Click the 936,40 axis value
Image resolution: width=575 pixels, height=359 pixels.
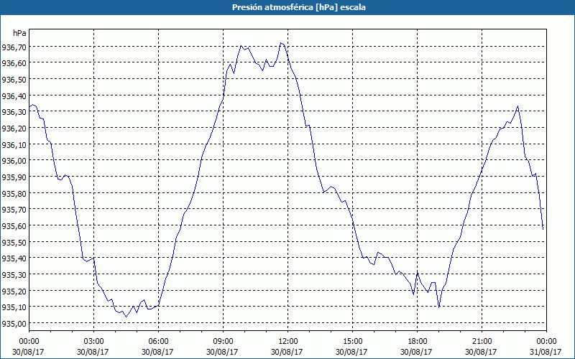(14, 95)
